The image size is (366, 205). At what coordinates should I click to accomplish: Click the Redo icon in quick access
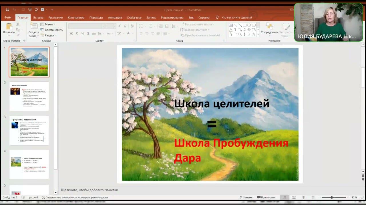coord(23,10)
